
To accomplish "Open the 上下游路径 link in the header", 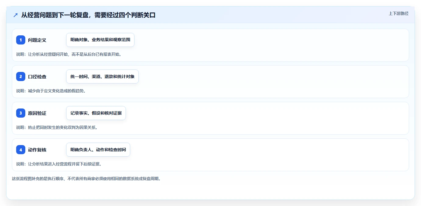I will tap(398, 13).
